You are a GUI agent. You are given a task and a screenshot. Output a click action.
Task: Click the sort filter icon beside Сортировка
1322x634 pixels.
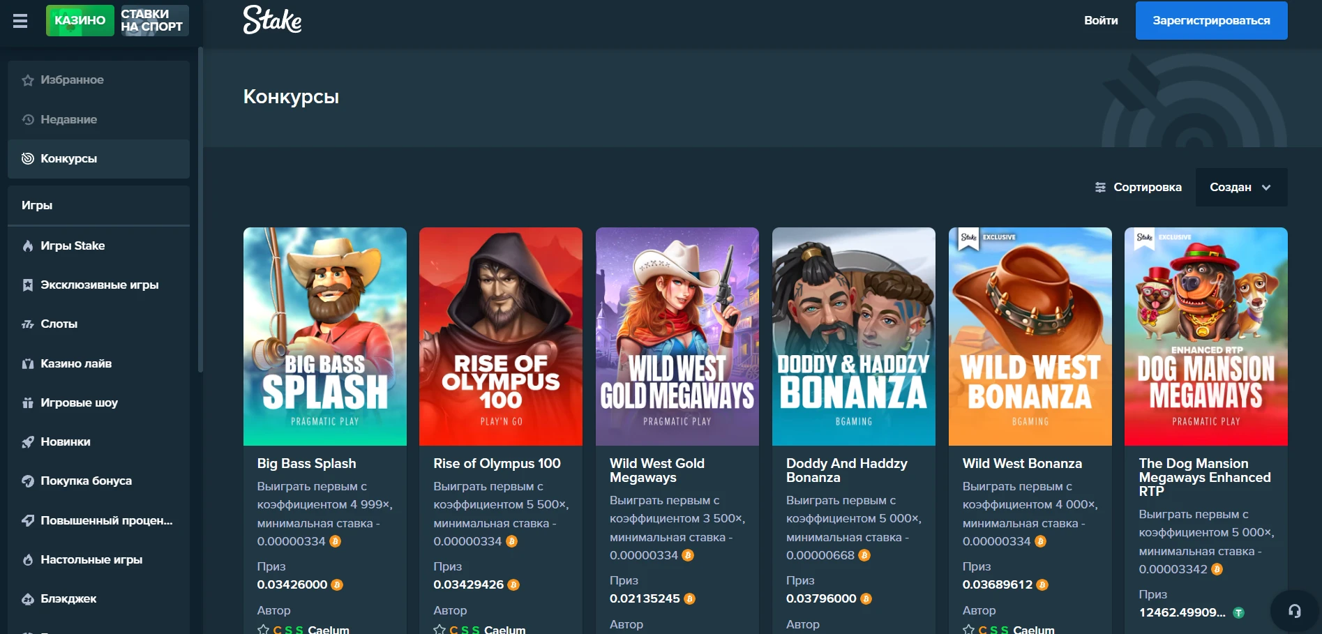(1100, 187)
